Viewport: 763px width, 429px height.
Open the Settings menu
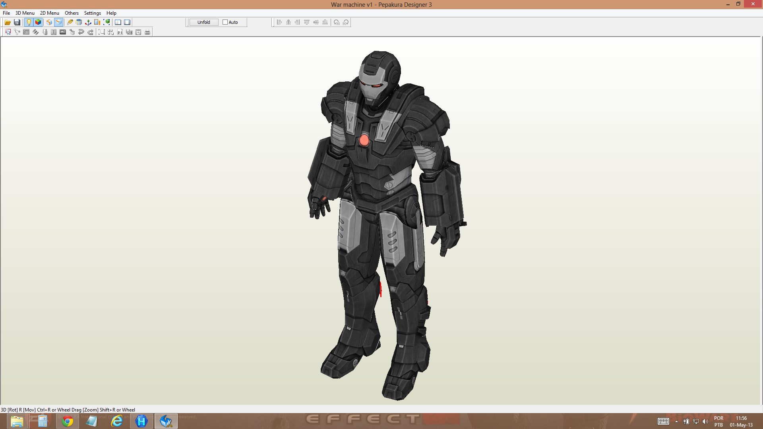click(x=93, y=13)
